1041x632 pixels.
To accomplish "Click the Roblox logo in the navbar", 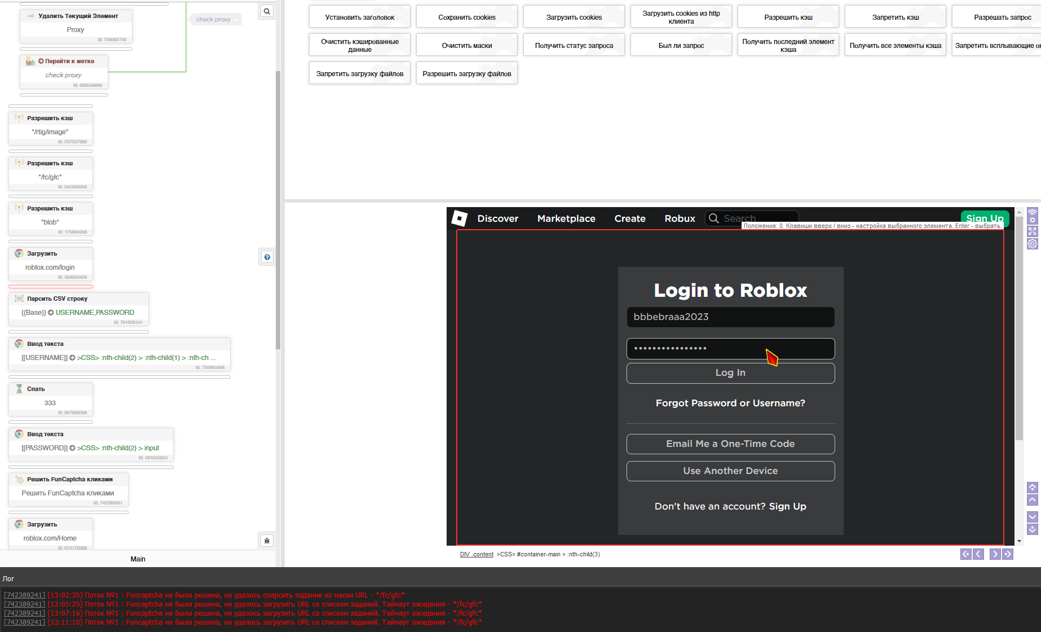I will (459, 218).
